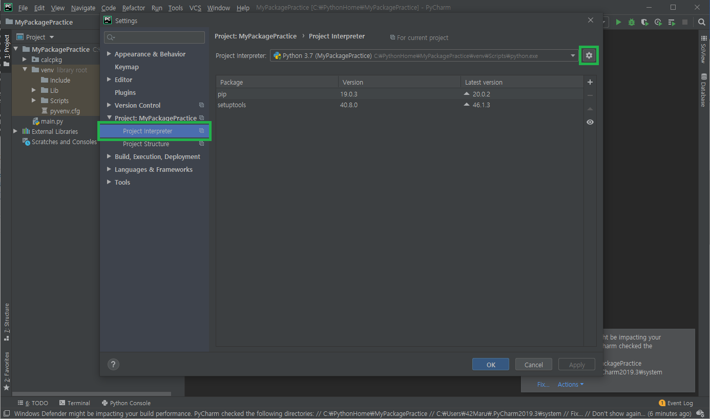Select Project Structure settings item

pos(146,144)
